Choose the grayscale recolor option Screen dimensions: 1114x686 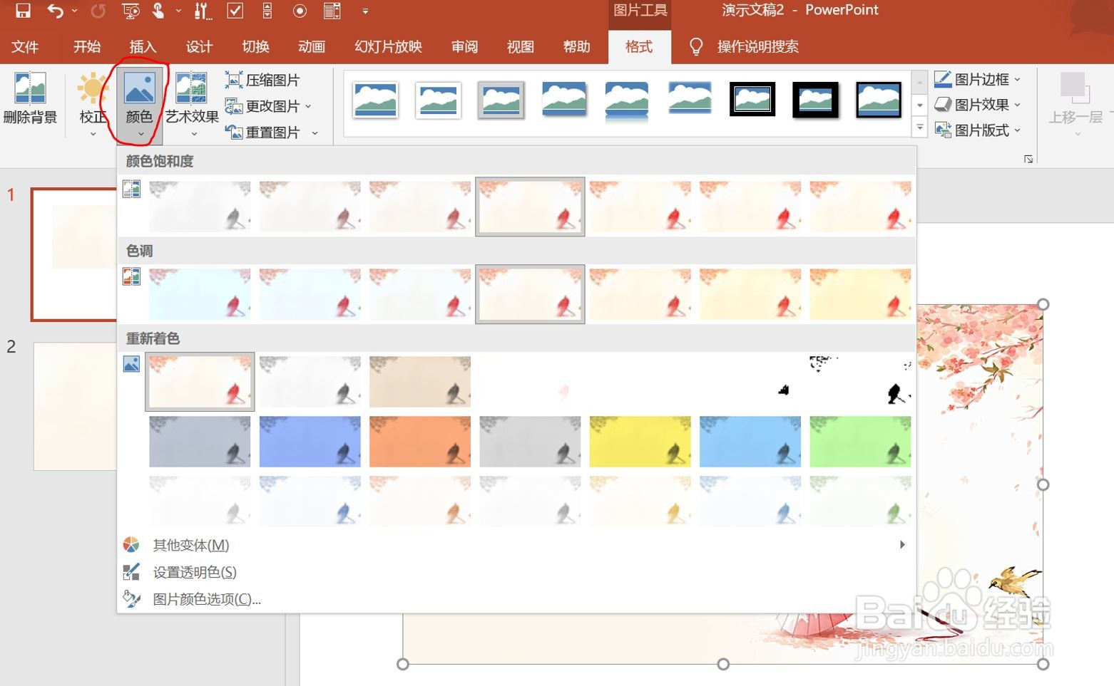(x=310, y=381)
